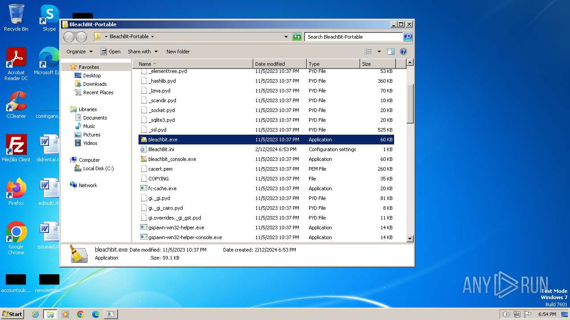Select the COPYING file
The width and height of the screenshot is (570, 320).
(x=159, y=179)
